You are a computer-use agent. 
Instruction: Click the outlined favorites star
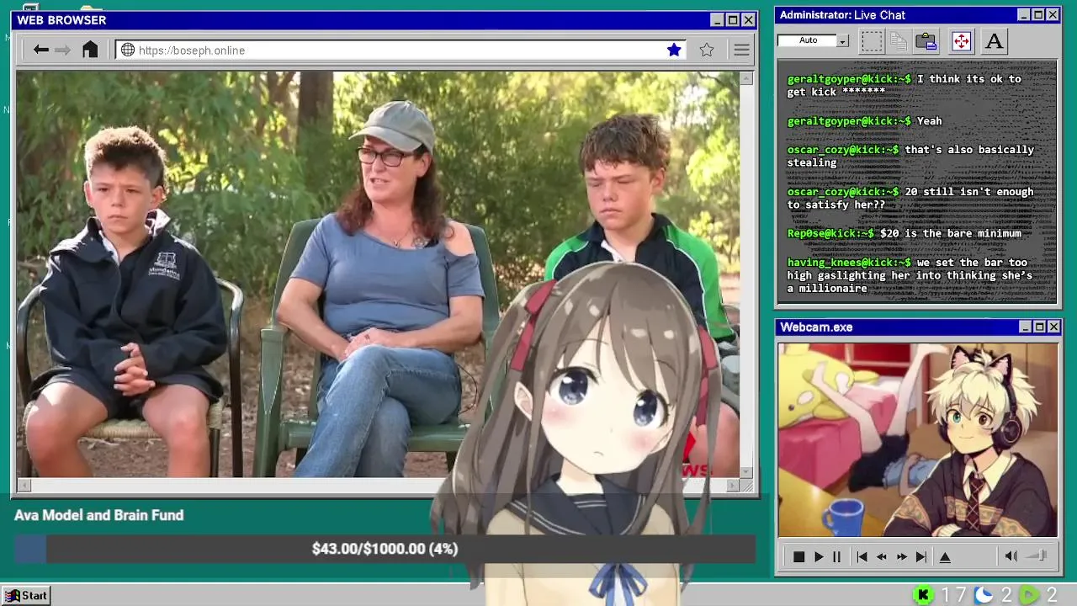point(707,50)
